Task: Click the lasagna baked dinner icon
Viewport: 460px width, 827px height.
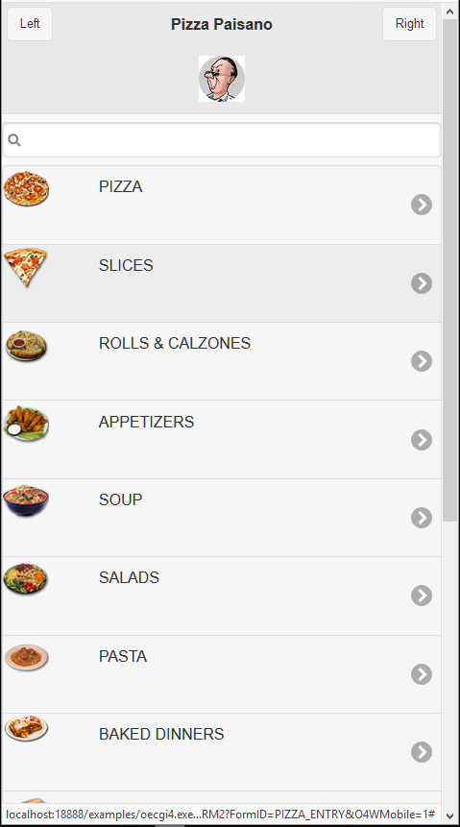Action: tap(26, 728)
